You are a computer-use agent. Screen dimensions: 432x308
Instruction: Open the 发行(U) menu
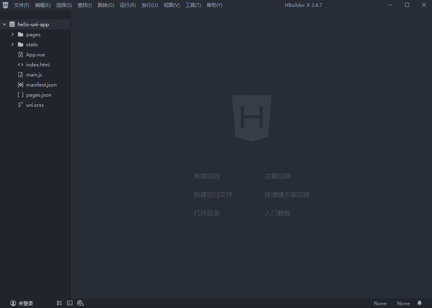pos(150,5)
